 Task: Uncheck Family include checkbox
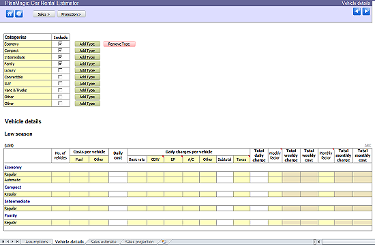(60, 63)
